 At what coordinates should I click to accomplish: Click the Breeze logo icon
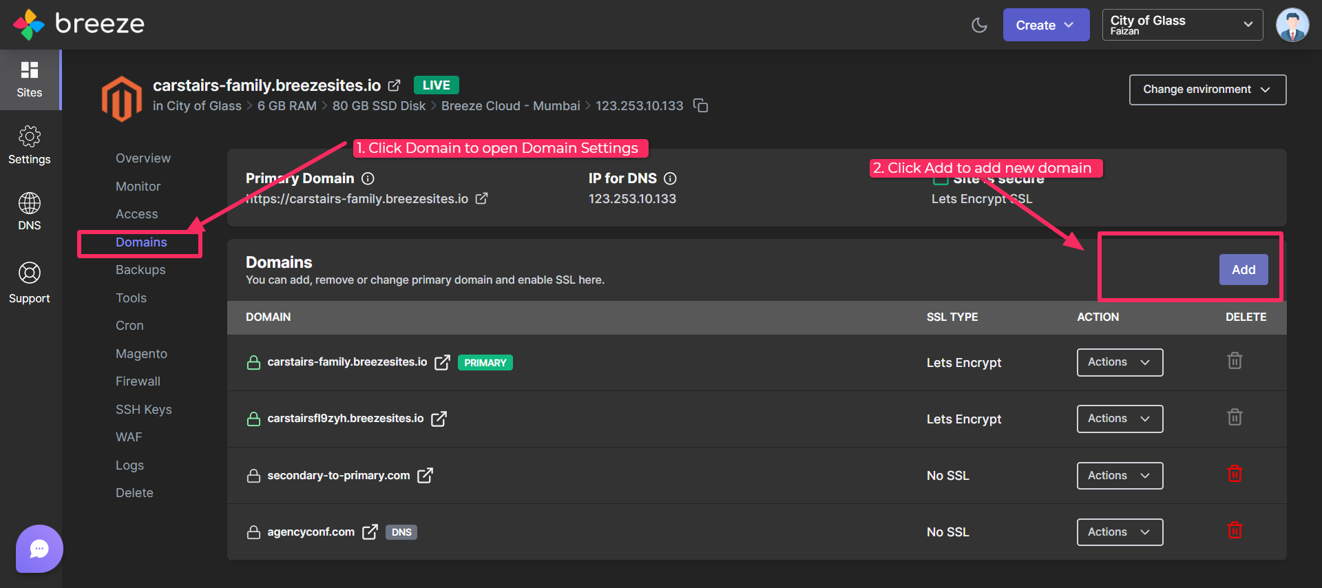pos(28,25)
